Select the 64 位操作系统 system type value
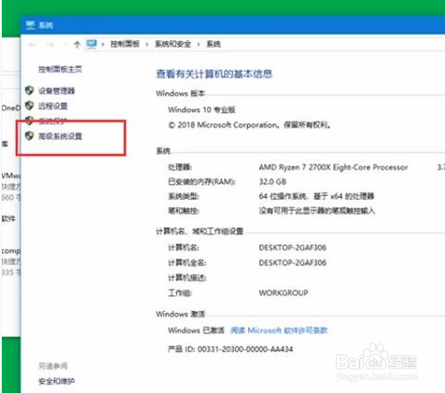Viewport: 445px width, 393px height. pyautogui.click(x=316, y=196)
